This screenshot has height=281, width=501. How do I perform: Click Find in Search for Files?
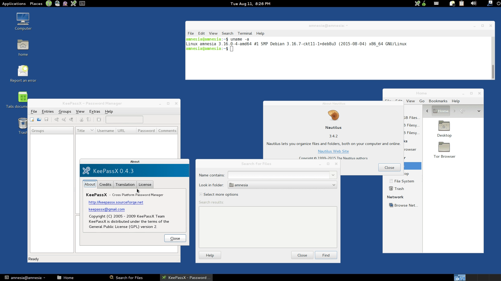click(x=326, y=255)
